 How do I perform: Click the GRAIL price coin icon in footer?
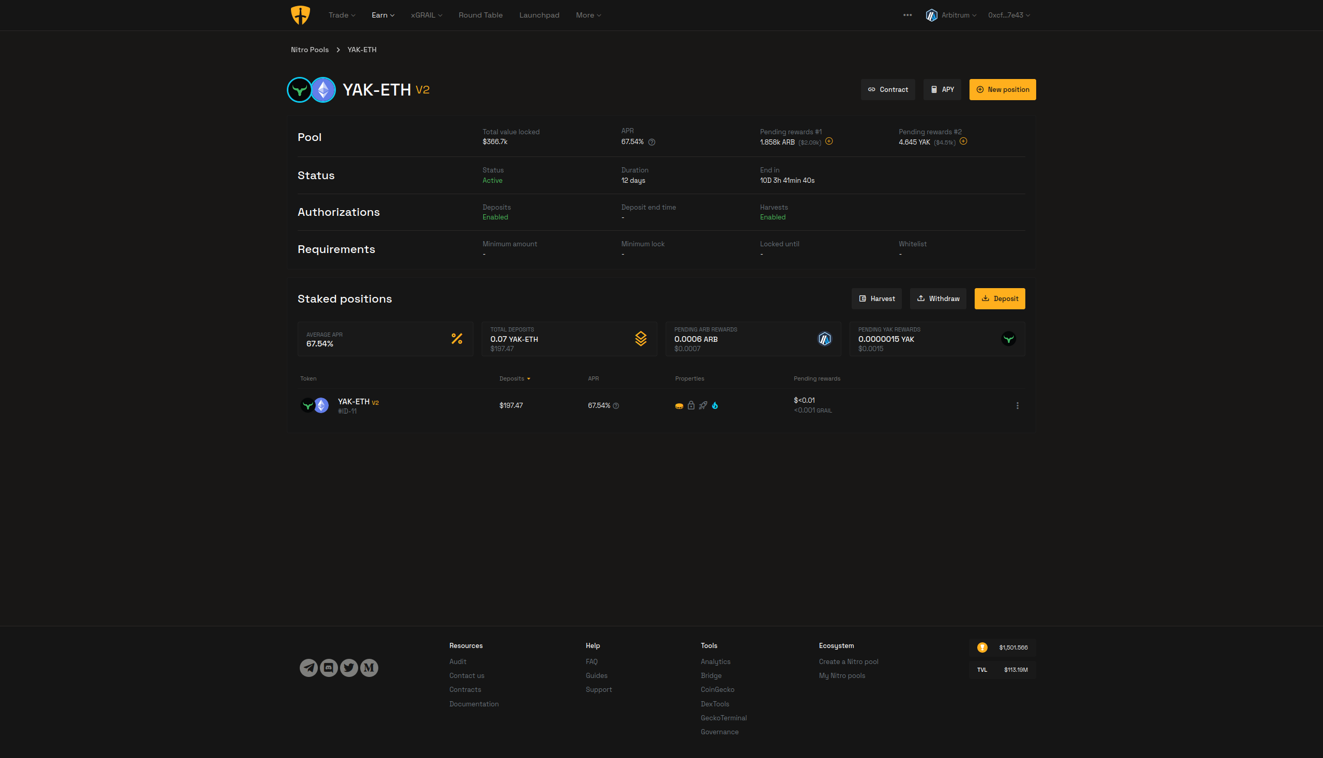click(x=982, y=647)
